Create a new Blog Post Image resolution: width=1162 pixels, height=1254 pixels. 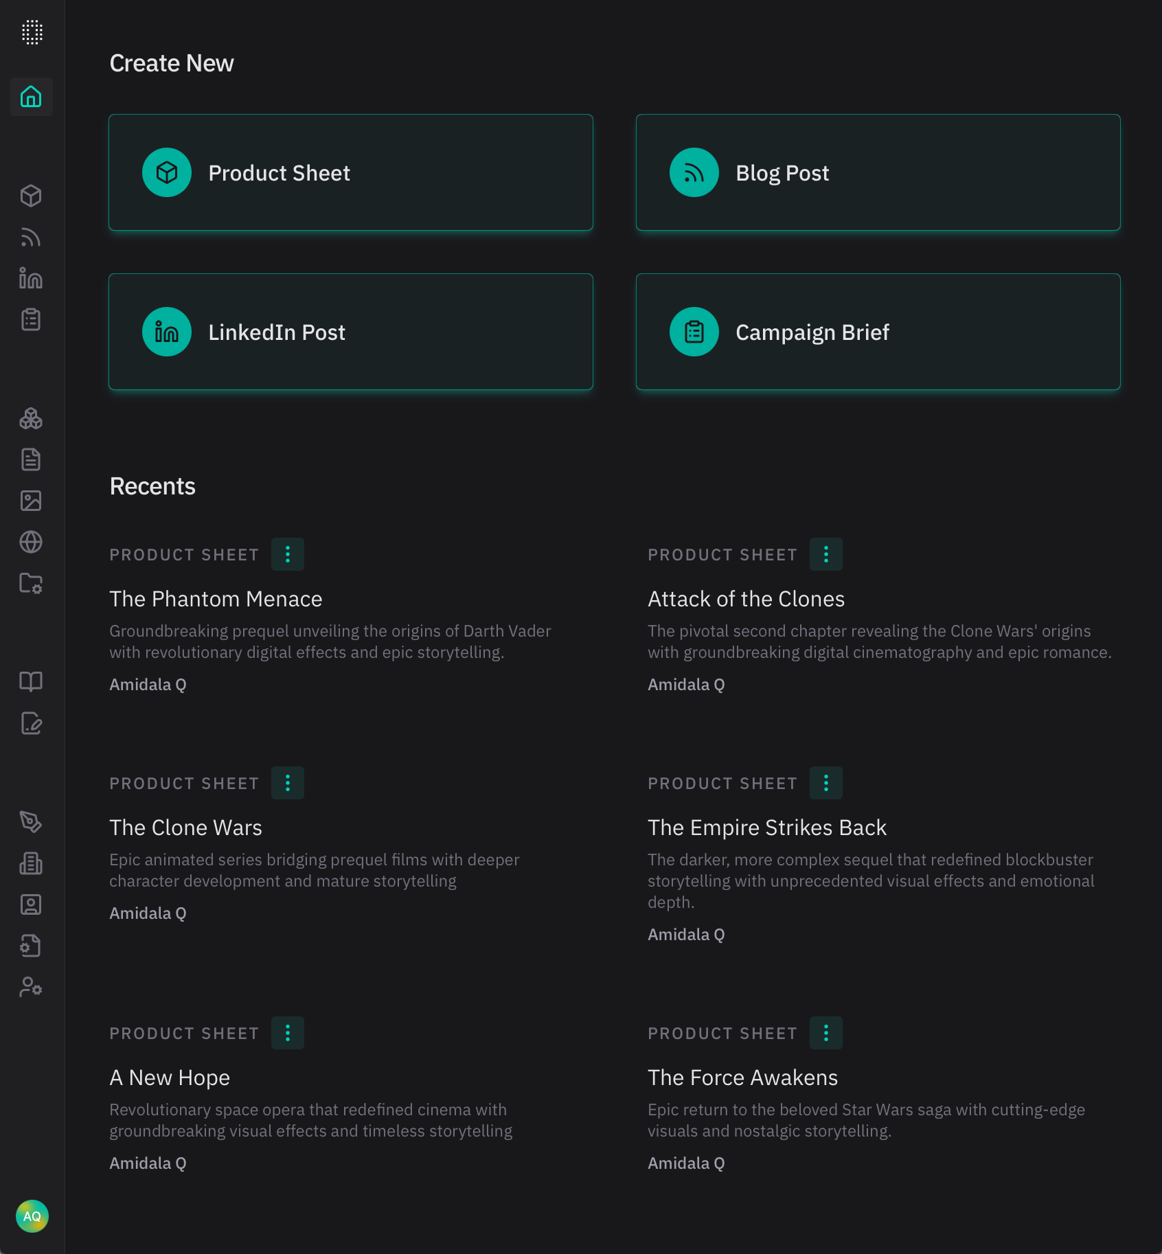coord(878,172)
